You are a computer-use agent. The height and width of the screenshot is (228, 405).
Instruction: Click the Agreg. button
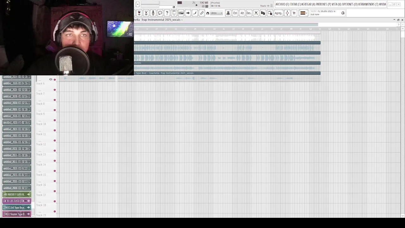pos(278,13)
